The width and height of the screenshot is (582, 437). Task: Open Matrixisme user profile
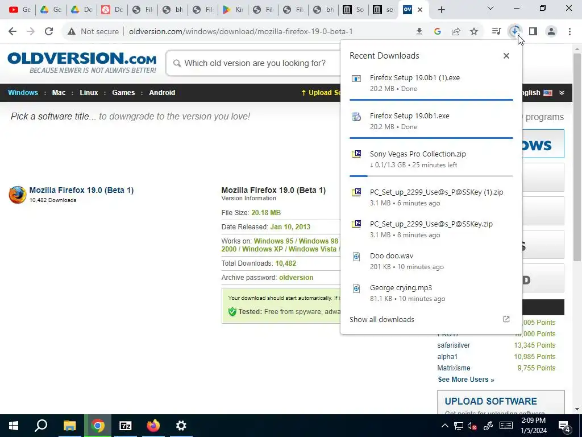(454, 368)
